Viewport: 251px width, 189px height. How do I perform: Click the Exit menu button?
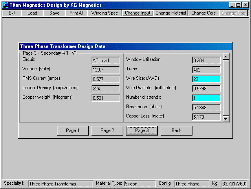pyautogui.click(x=12, y=13)
